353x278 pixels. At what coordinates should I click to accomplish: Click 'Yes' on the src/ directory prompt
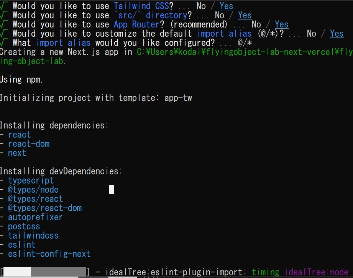tap(245, 15)
